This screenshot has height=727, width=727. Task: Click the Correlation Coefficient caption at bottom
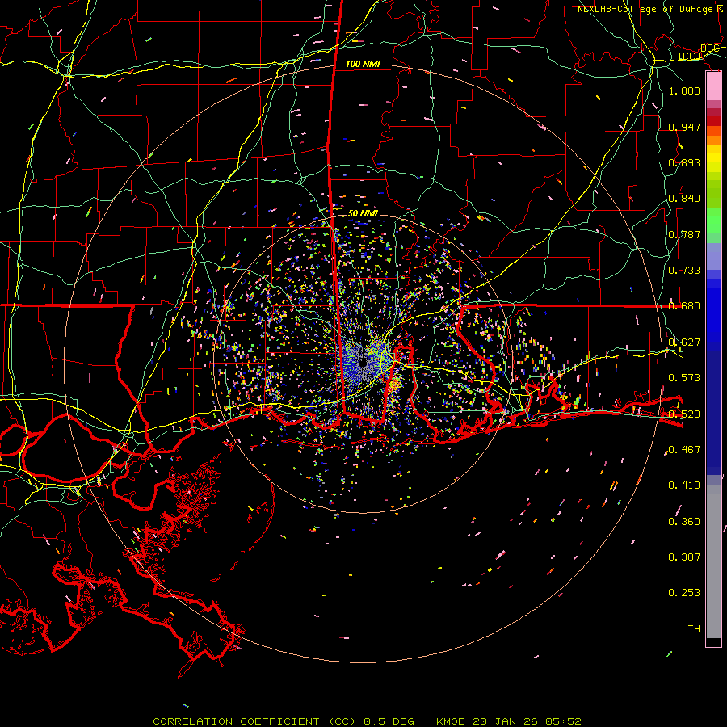point(368,721)
